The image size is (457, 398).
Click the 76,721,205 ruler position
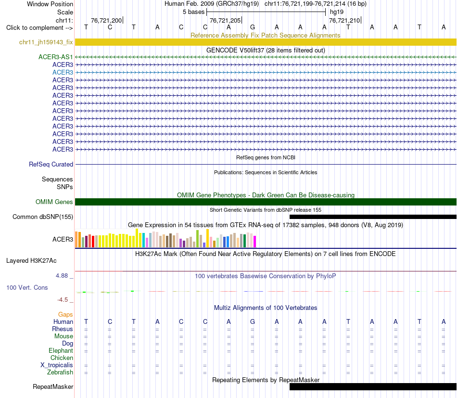pyautogui.click(x=225, y=20)
